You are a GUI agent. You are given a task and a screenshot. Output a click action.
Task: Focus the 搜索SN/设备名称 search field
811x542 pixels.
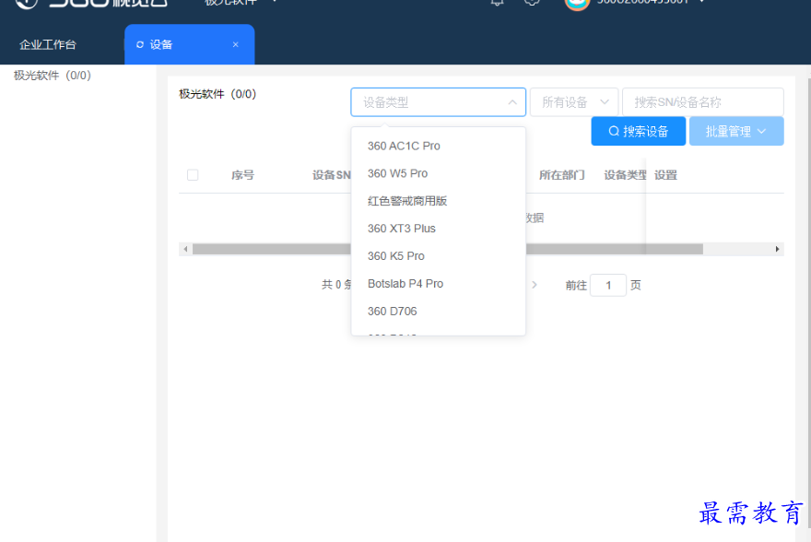pos(702,102)
